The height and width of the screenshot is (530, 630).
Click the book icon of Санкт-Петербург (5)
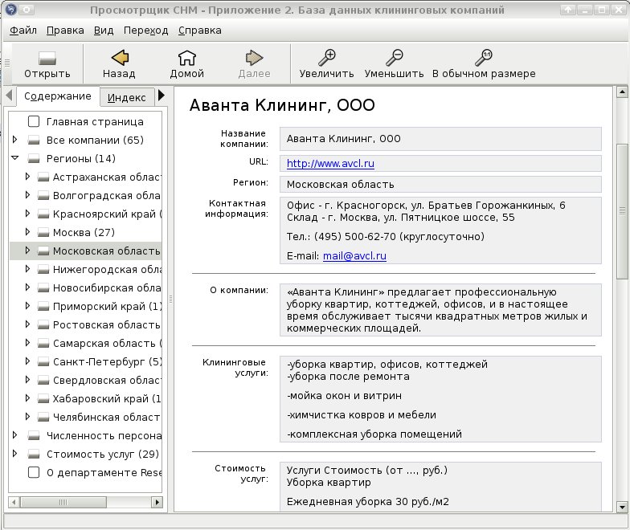pos(43,361)
